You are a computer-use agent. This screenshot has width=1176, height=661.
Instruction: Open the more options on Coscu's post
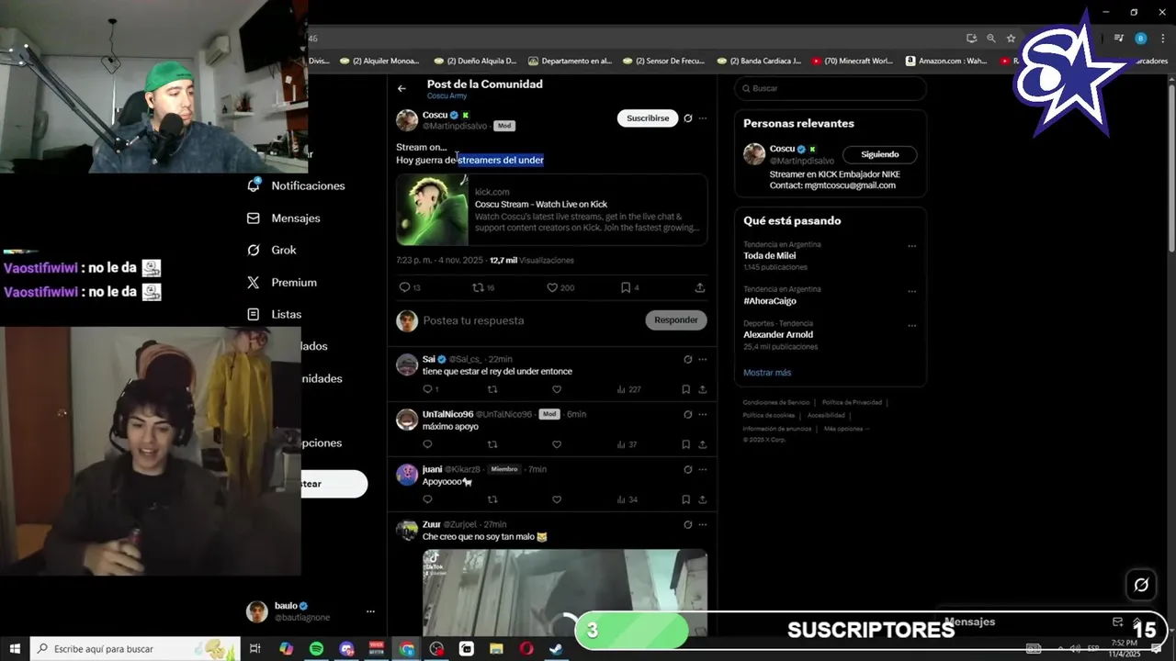click(x=703, y=118)
